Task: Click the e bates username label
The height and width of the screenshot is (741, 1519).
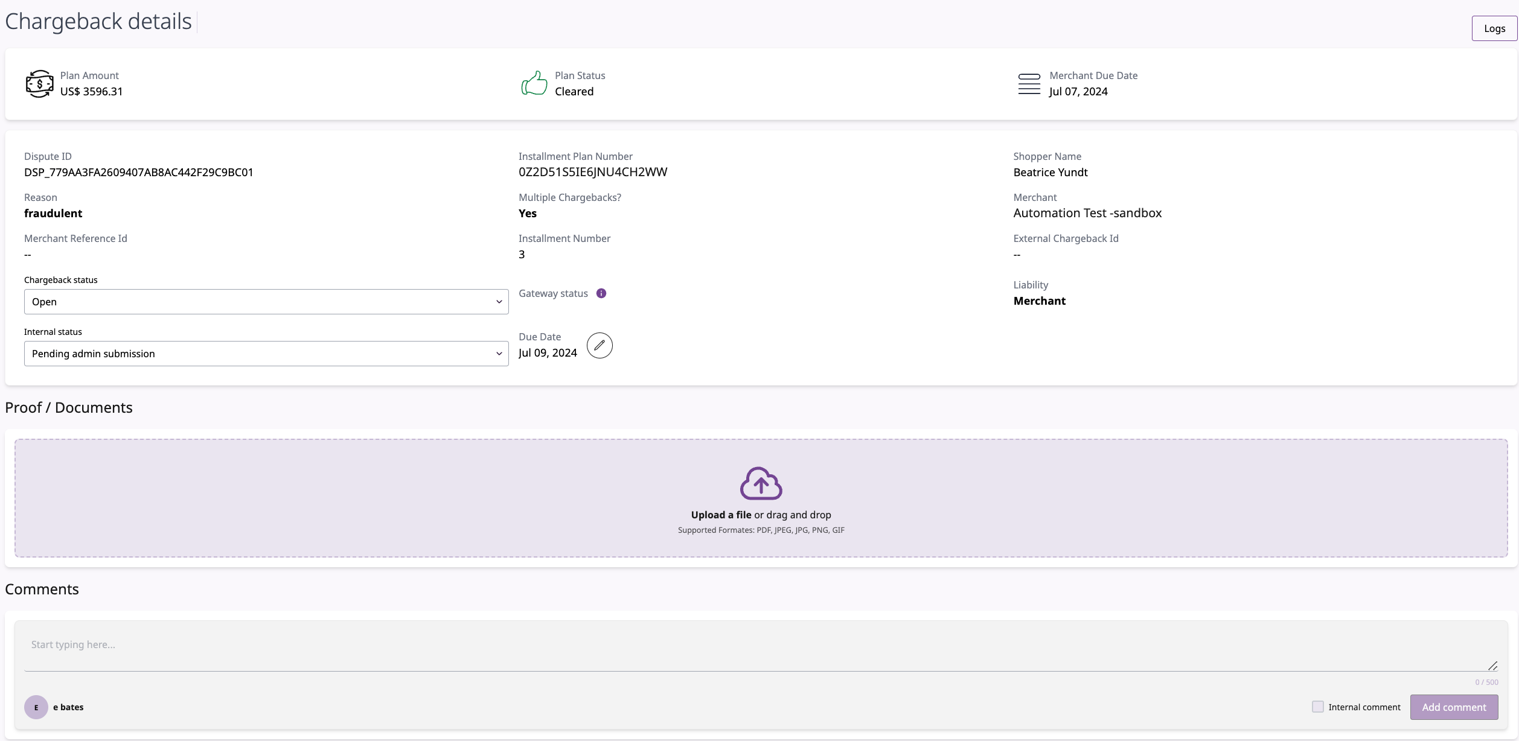Action: point(68,707)
